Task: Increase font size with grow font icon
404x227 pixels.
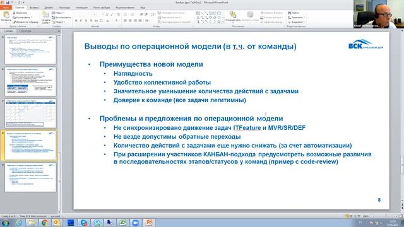Action: click(107, 15)
